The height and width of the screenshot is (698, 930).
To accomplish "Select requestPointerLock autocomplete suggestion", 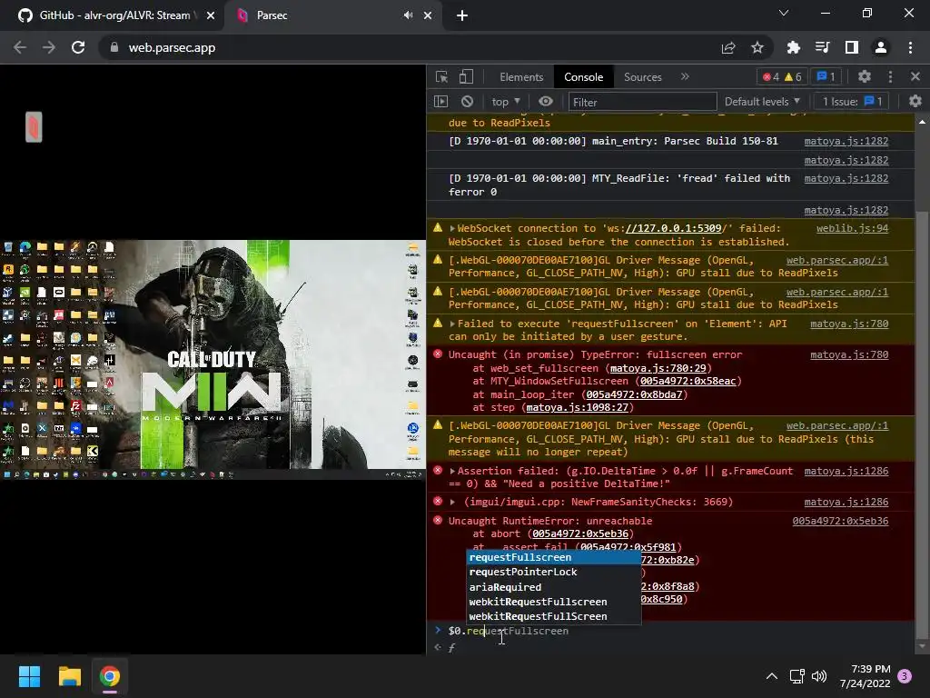I will tap(553, 573).
